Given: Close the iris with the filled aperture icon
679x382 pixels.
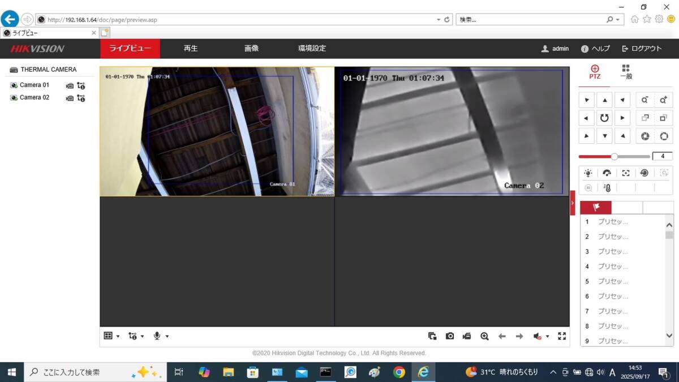Looking at the screenshot, I should pyautogui.click(x=645, y=136).
